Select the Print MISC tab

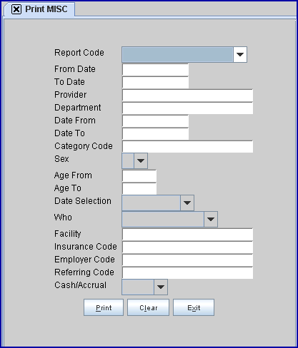click(39, 9)
